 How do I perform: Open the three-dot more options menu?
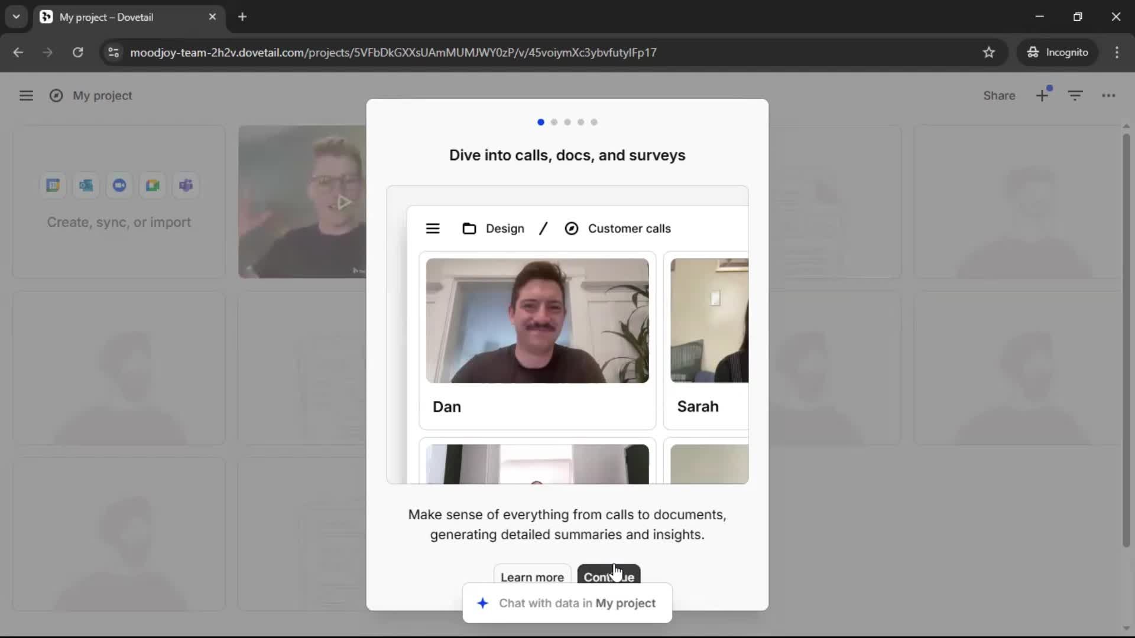(x=1108, y=96)
